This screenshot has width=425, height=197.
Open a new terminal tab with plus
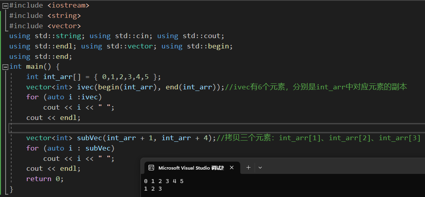248,168
